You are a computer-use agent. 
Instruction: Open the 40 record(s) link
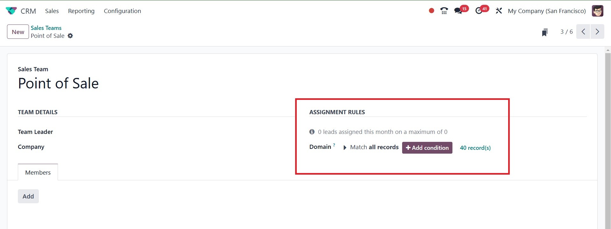[475, 148]
